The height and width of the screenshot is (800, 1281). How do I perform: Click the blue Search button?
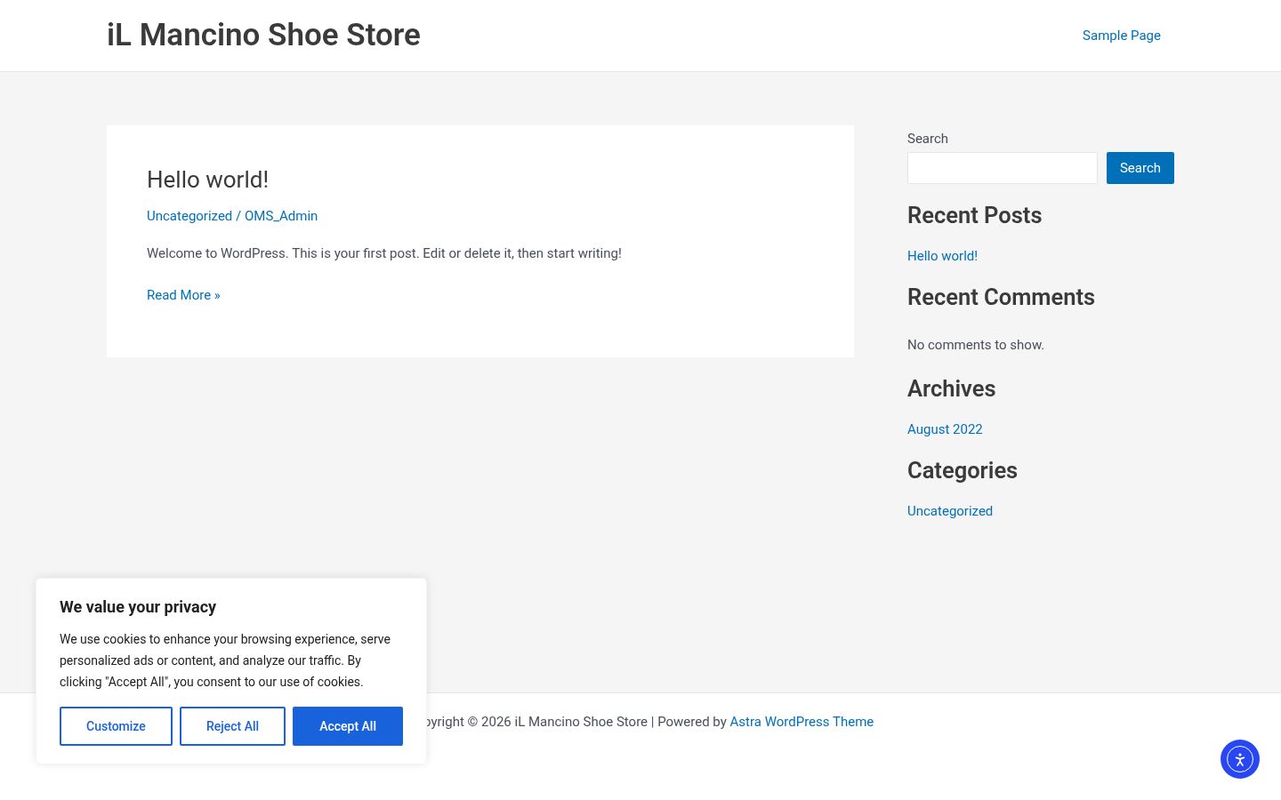click(1140, 168)
